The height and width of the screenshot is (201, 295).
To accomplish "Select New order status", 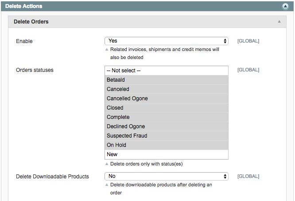I will (167, 154).
